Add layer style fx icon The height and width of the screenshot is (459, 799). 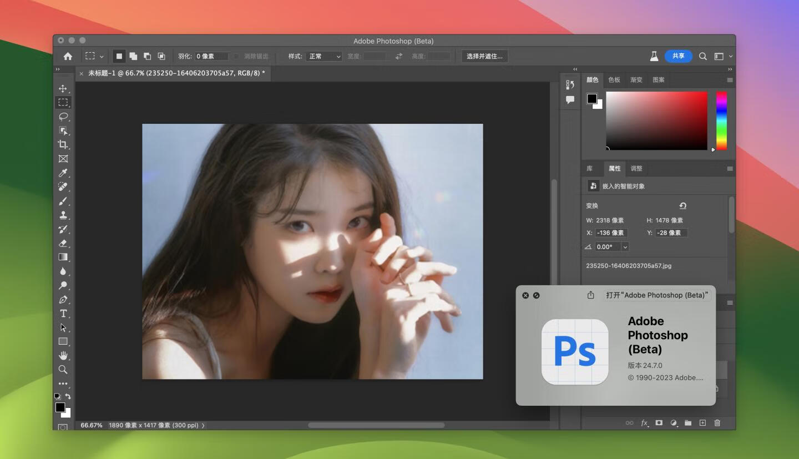(x=644, y=423)
